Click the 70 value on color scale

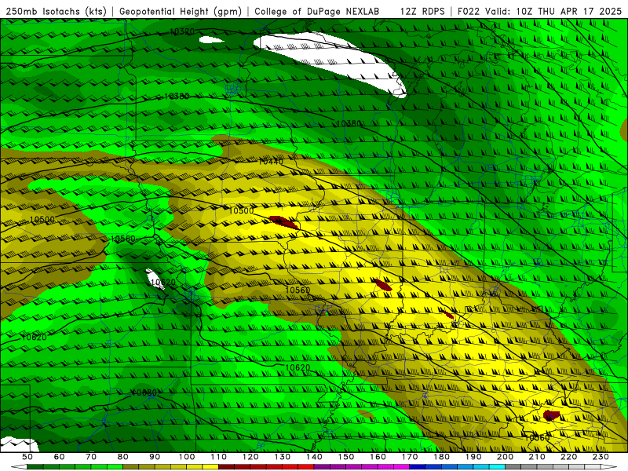91,457
